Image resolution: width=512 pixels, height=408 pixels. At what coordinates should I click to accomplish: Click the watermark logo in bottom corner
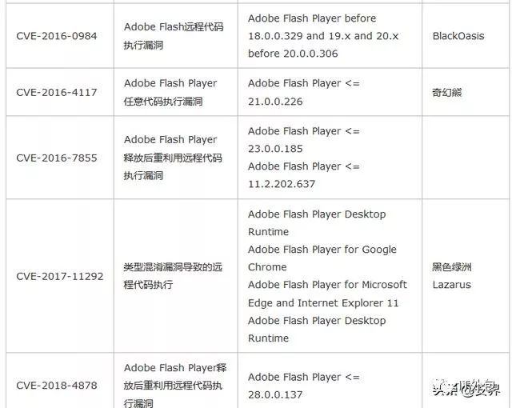[x=466, y=387]
